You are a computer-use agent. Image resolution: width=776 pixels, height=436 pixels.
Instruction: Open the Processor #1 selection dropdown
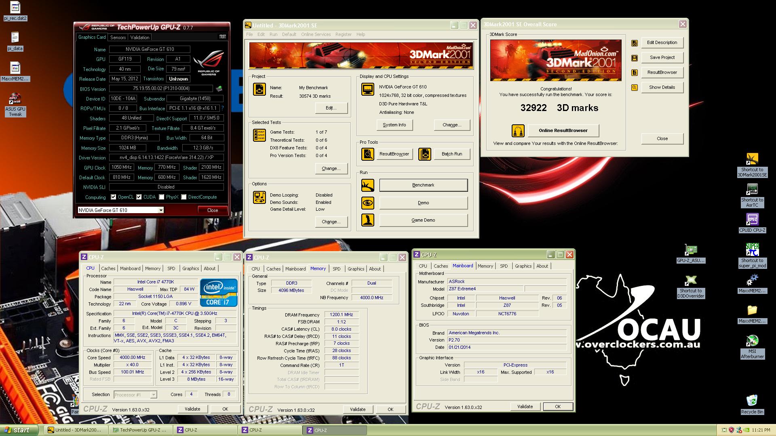pos(153,395)
